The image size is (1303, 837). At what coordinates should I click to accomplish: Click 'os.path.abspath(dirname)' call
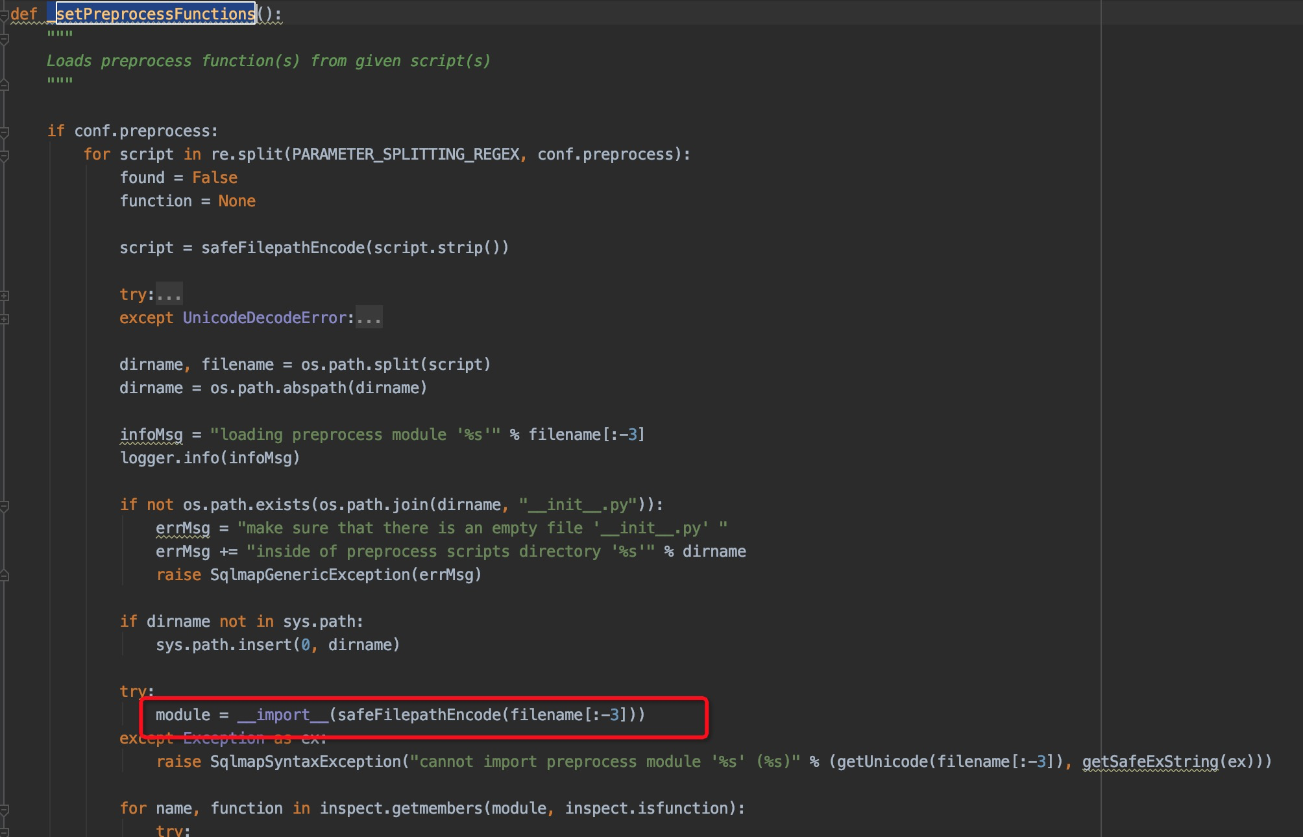tap(319, 388)
